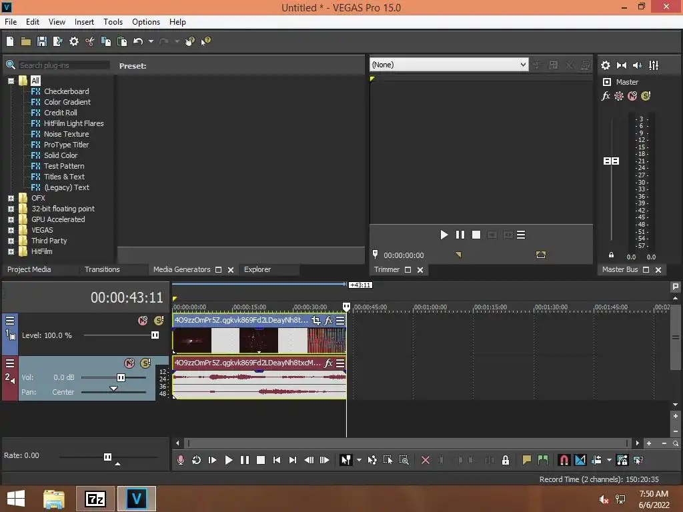Open the Insert menu
Viewport: 683px width, 512px height.
[84, 22]
